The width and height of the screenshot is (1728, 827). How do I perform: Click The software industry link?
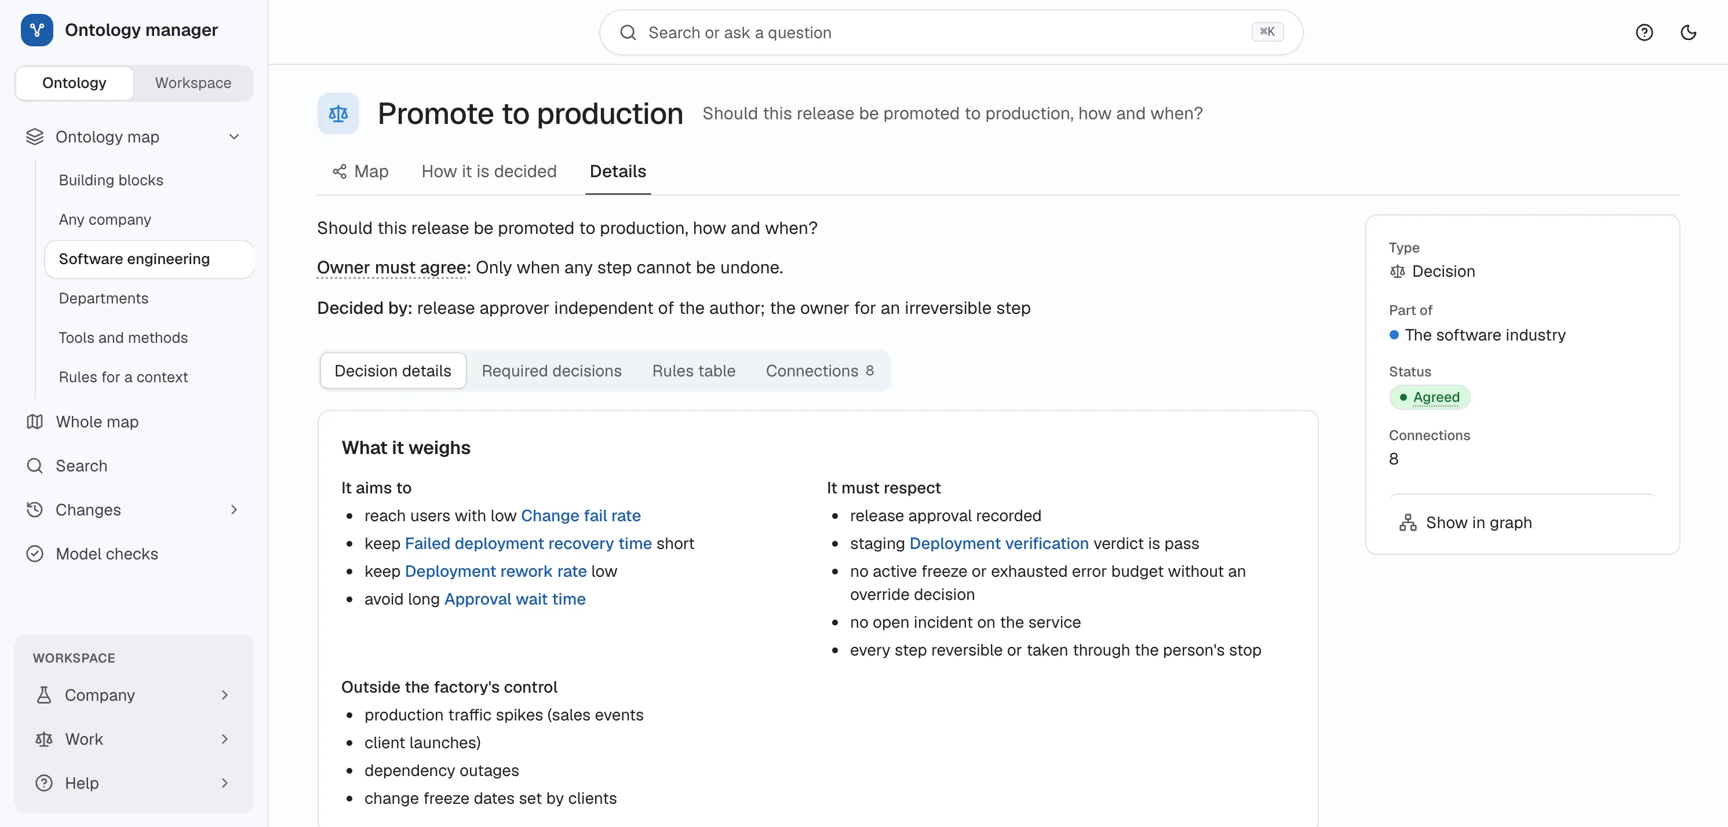[1485, 335]
